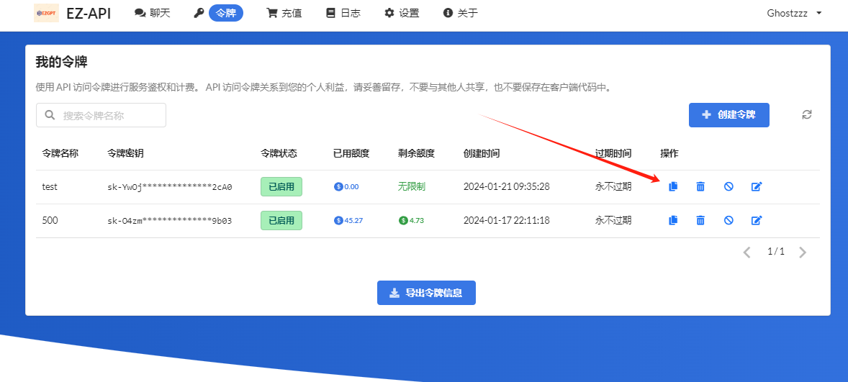Click the 过期时间 column header
848x382 pixels.
(613, 153)
